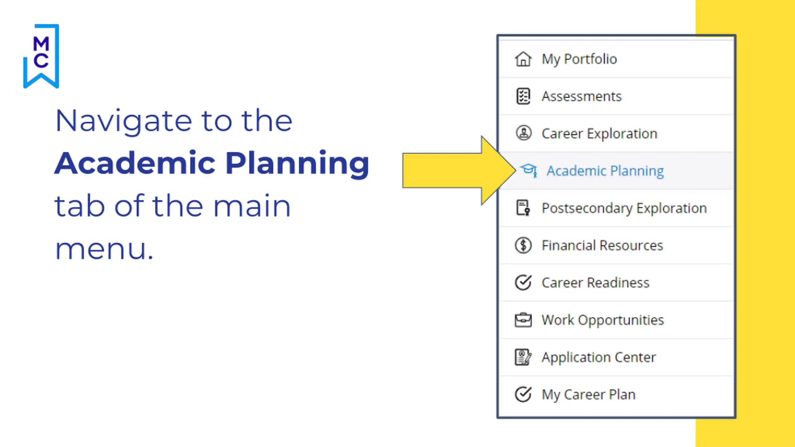Click the My Portfolio home icon
This screenshot has height=447, width=795.
tap(523, 59)
